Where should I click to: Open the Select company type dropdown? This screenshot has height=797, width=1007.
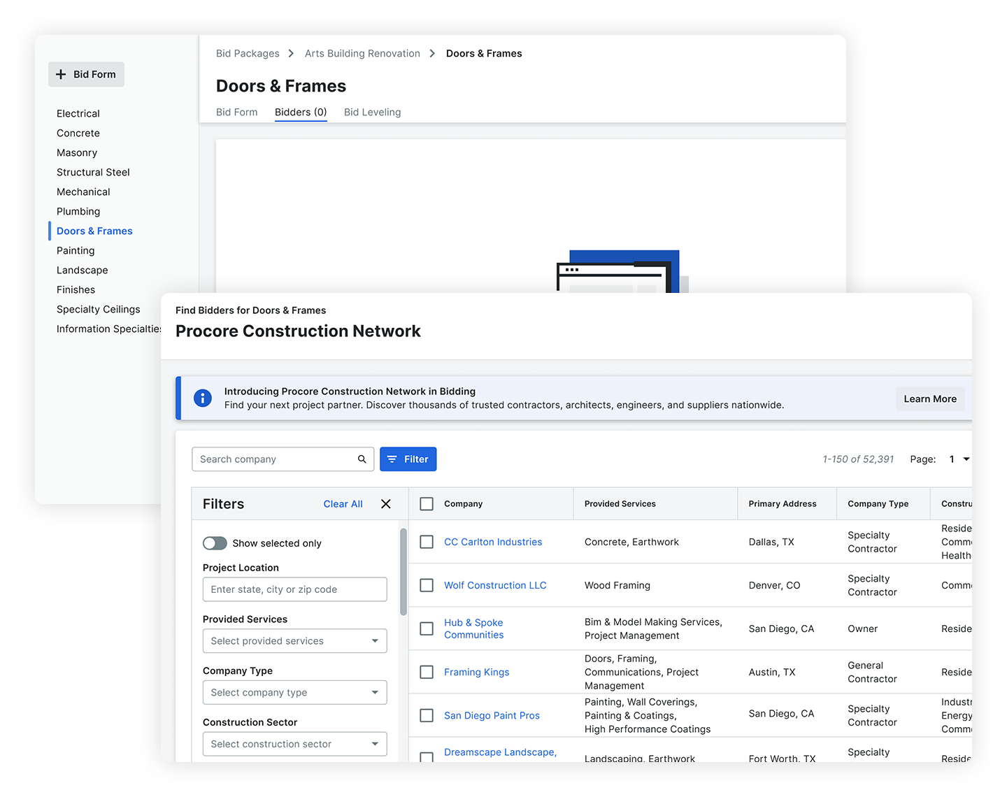coord(294,692)
